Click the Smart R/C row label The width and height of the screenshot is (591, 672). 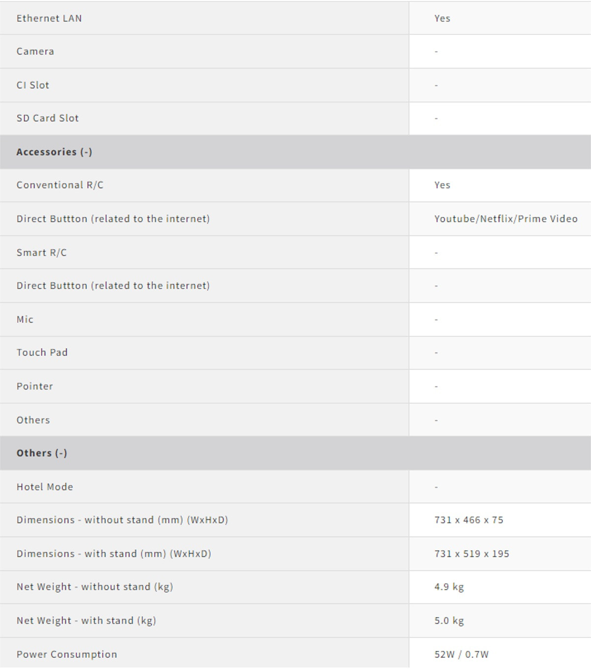click(x=41, y=253)
